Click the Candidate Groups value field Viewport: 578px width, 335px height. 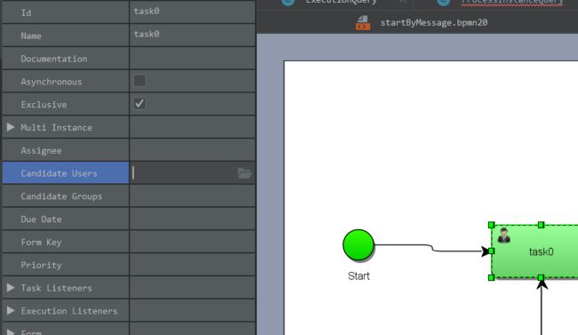(192, 195)
